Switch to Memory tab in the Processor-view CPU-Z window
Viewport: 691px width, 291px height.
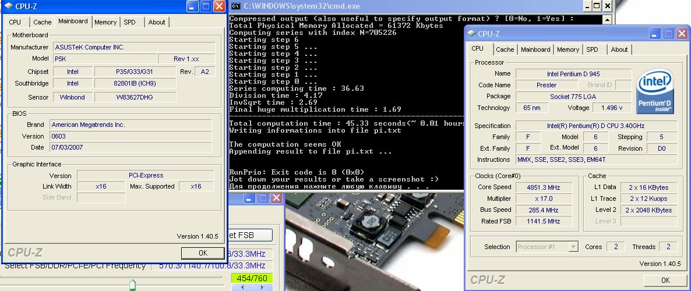[x=568, y=49]
